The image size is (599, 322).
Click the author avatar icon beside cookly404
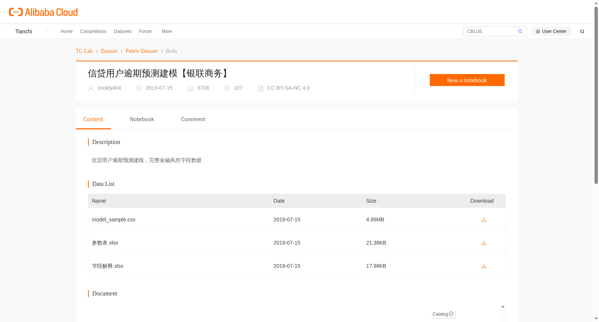point(91,88)
